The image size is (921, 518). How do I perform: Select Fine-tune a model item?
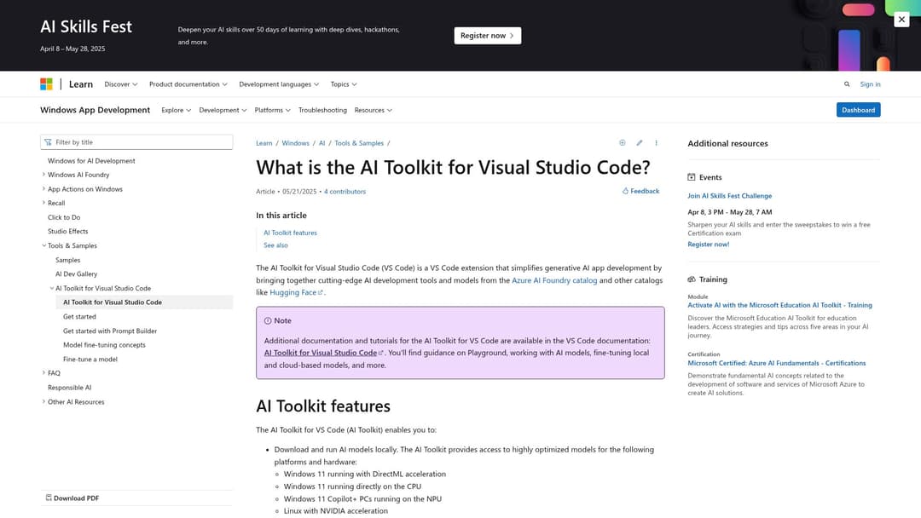click(x=90, y=359)
